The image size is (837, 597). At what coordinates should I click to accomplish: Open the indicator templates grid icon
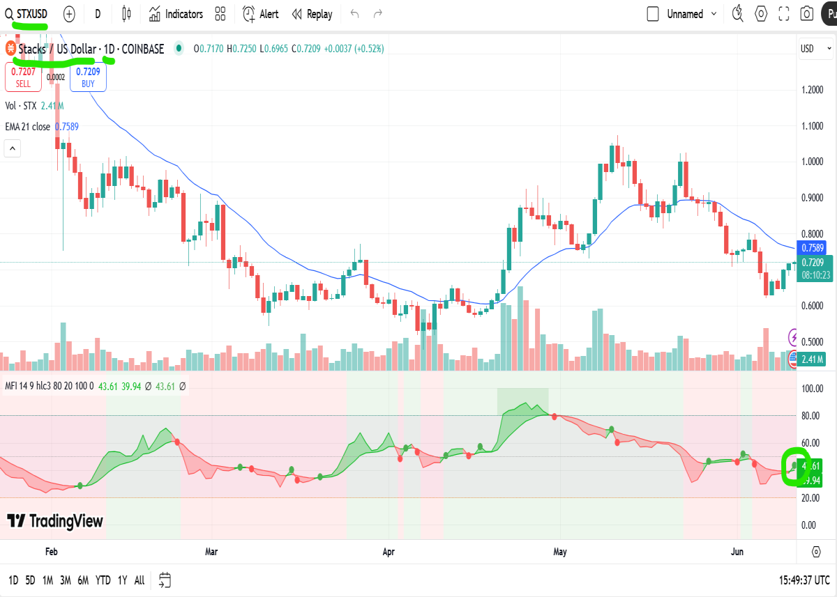point(220,14)
